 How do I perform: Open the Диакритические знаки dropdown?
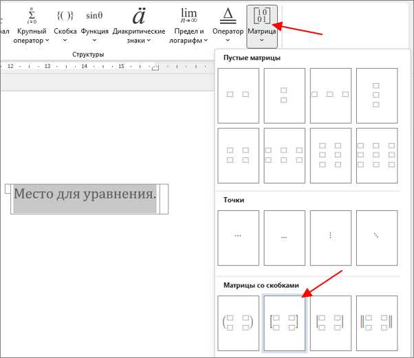(x=139, y=26)
